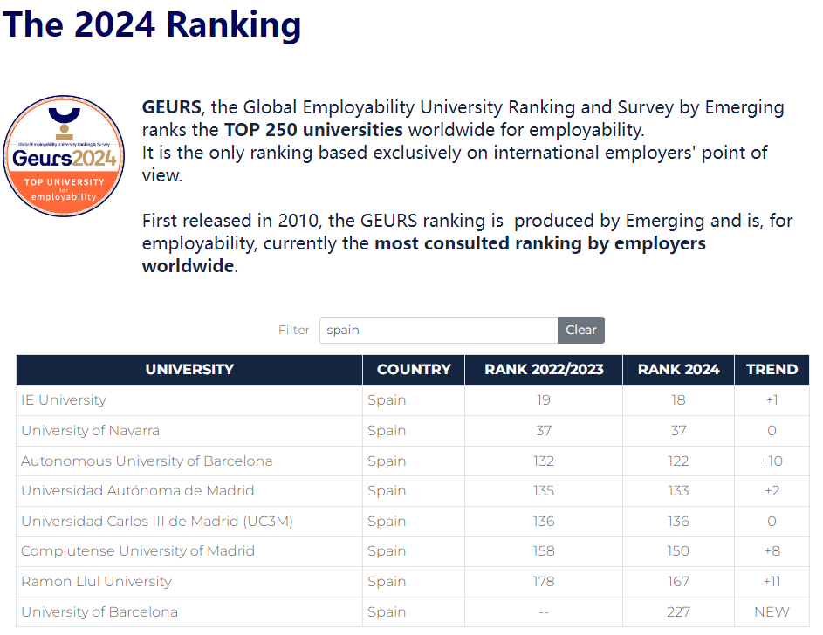
Task: Click University of Barcelona entry
Action: click(x=99, y=612)
